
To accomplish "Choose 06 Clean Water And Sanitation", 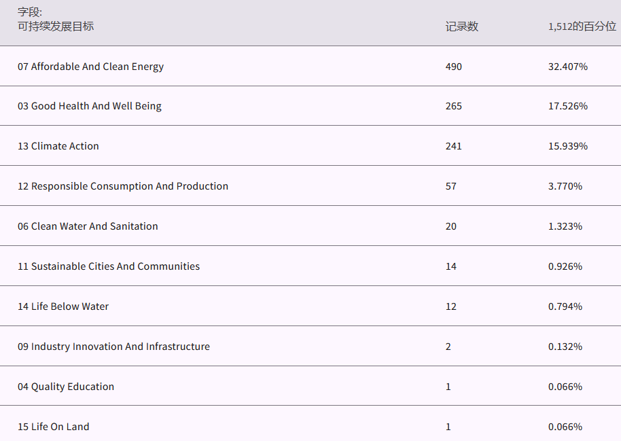I will [88, 226].
